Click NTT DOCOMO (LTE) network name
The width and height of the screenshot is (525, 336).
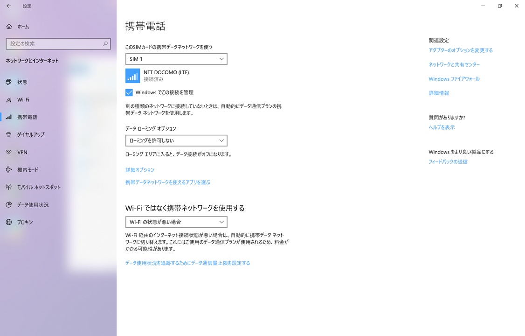coord(166,72)
